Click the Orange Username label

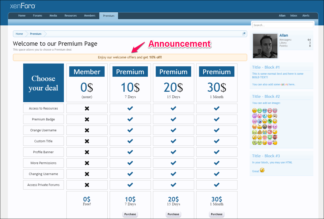pos(44,130)
